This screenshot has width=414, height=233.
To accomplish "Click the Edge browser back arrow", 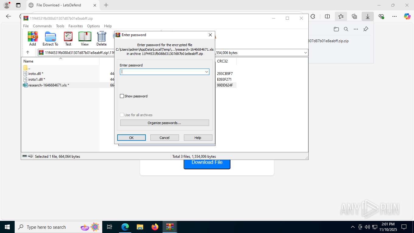I will 9,16.
